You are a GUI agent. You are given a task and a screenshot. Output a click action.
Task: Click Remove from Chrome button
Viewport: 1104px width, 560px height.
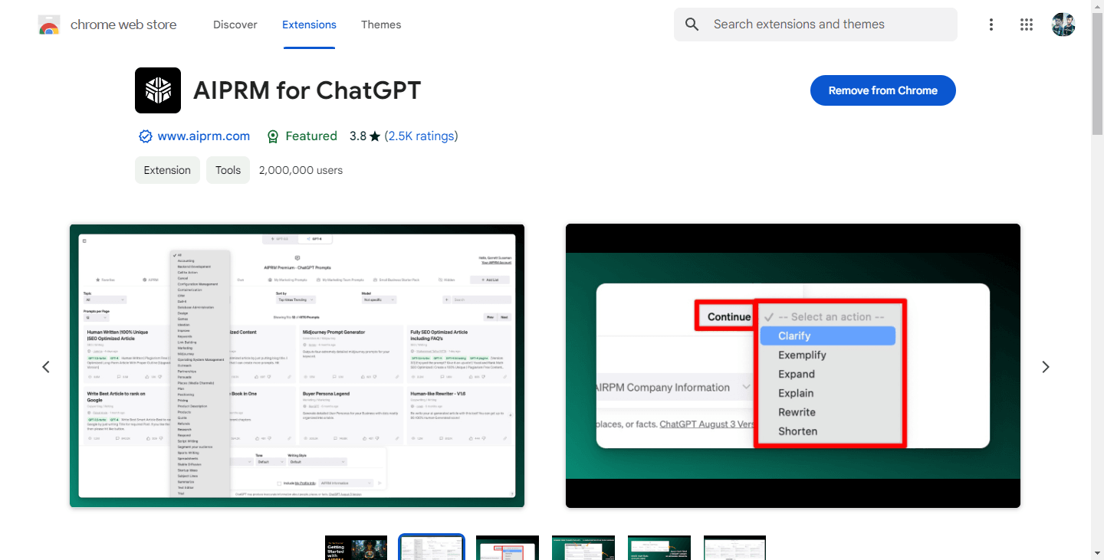[883, 90]
